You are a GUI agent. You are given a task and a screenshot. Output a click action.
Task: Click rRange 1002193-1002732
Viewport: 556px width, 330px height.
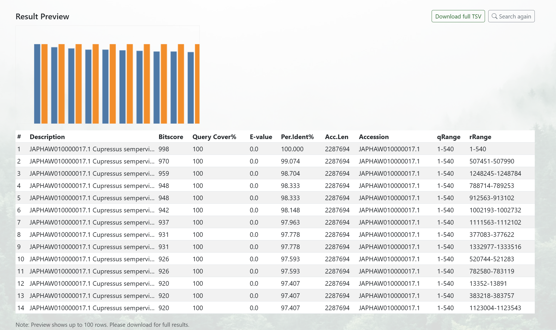495,210
